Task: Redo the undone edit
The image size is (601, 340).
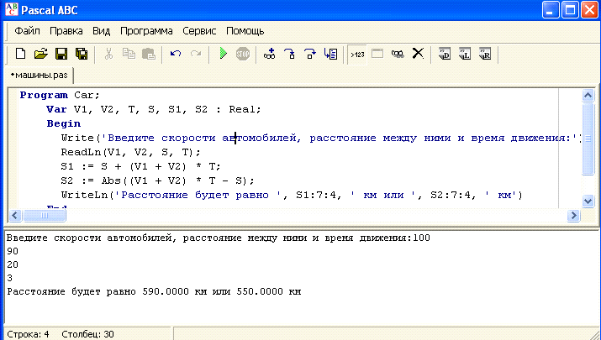Action: pyautogui.click(x=196, y=54)
